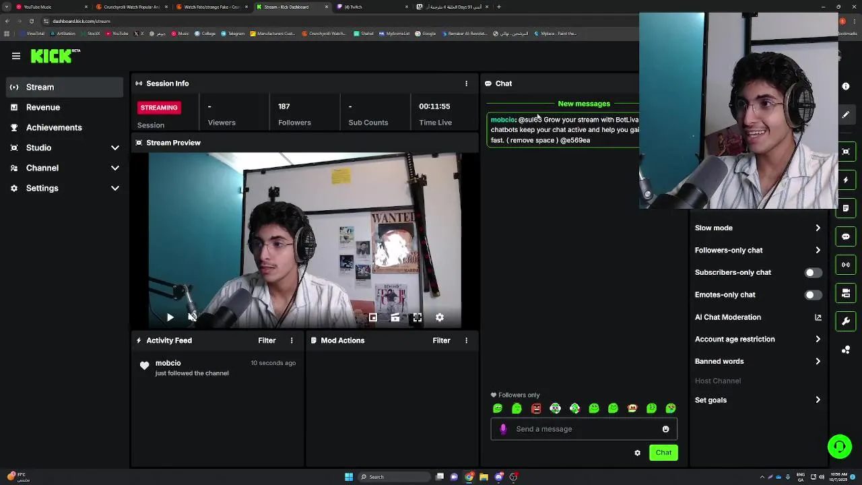Switch to Watch Fate/strange Fake tab
The height and width of the screenshot is (485, 862).
point(212,7)
